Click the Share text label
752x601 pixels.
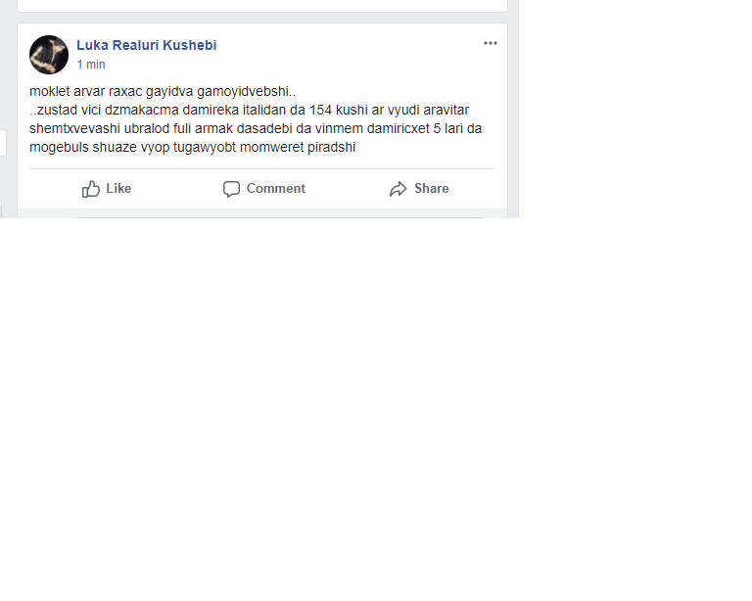pos(432,188)
